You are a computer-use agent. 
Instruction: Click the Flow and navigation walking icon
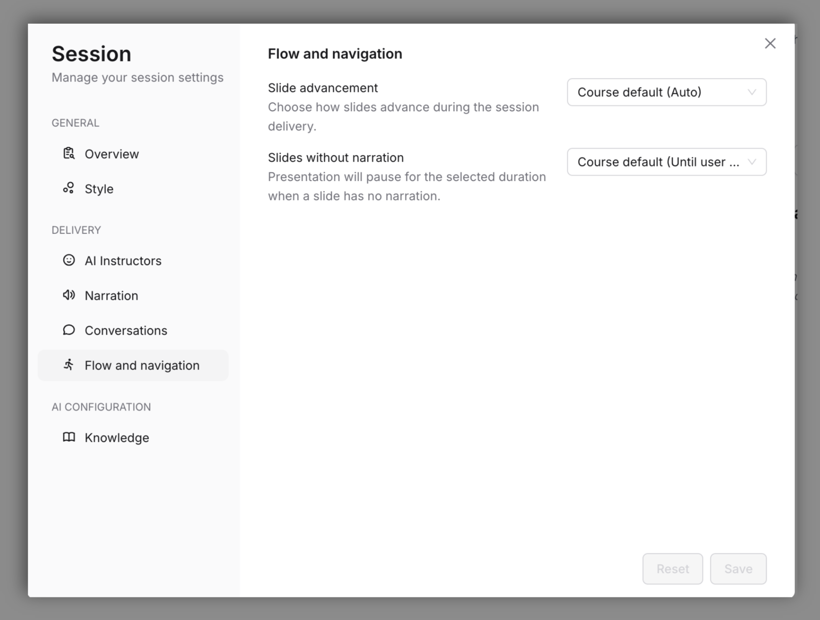pos(69,365)
